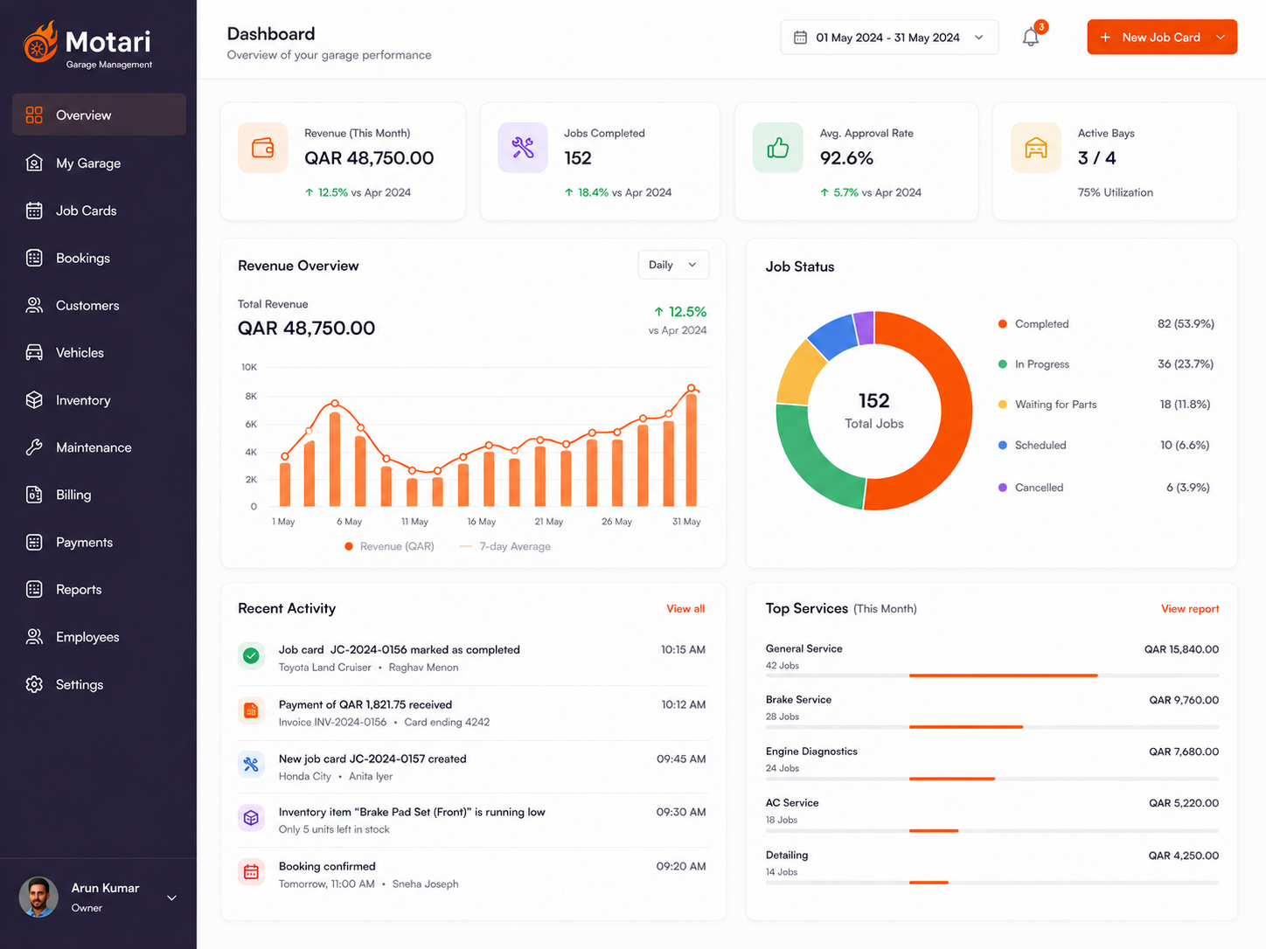Click the booking confirmed calendar icon

251,872
